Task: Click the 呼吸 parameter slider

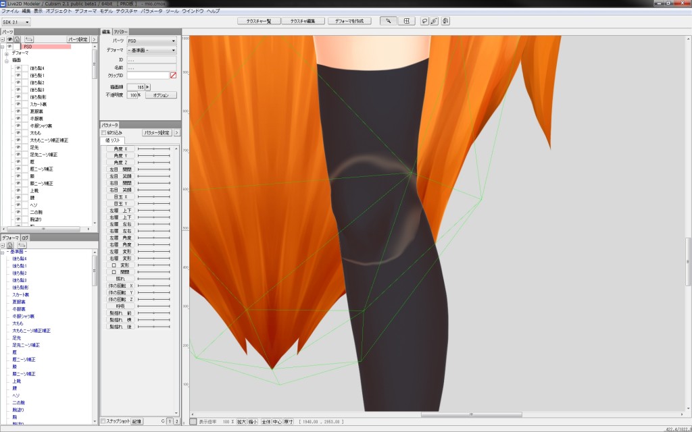Action: [x=153, y=306]
